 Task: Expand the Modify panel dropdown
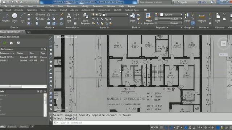click(49, 27)
